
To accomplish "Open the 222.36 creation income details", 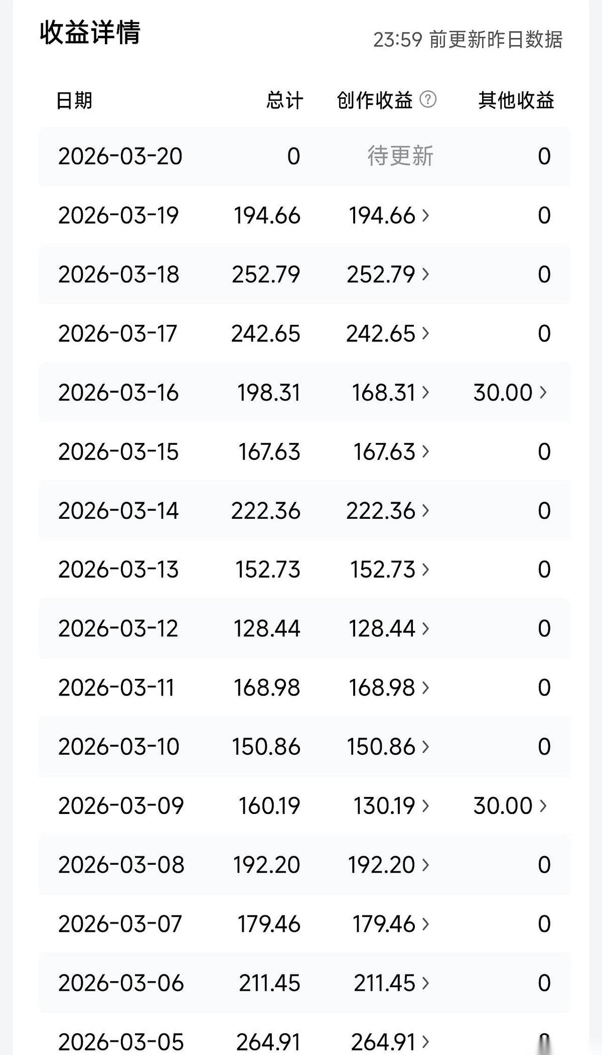I will click(x=388, y=511).
